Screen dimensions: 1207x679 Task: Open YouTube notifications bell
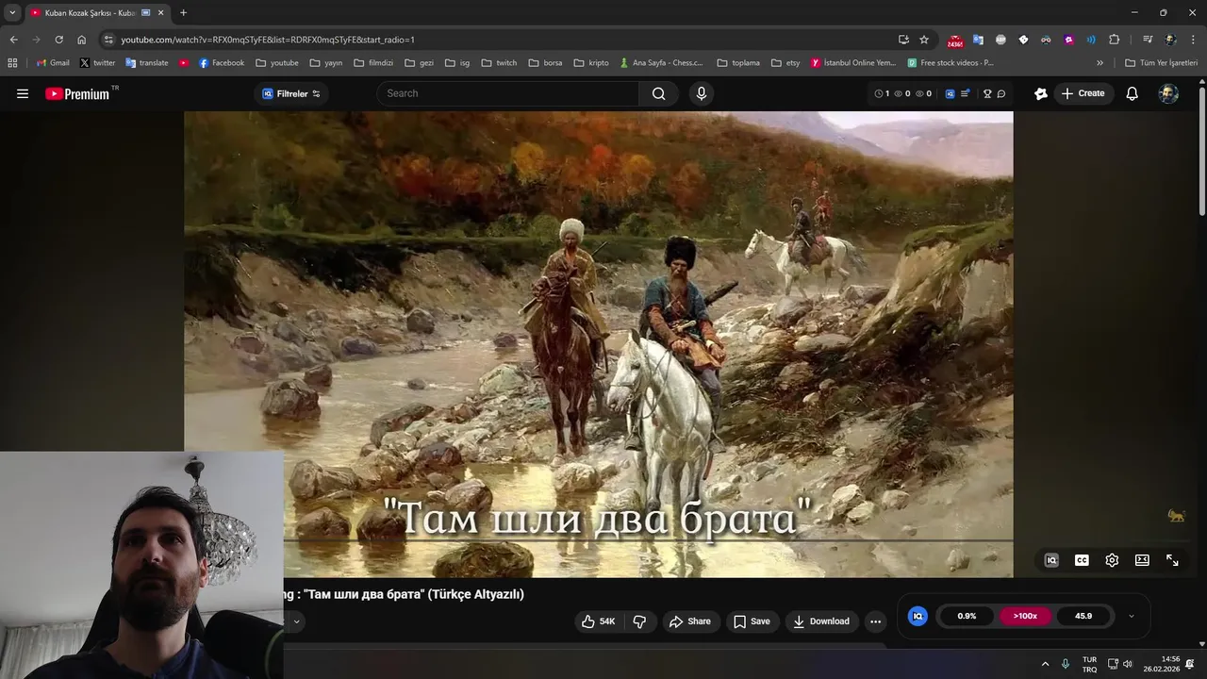[x=1133, y=93]
